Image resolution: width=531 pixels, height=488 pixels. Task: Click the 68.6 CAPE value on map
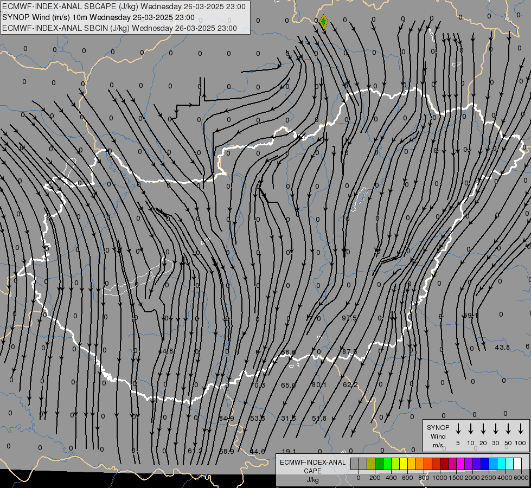[x=288, y=352]
